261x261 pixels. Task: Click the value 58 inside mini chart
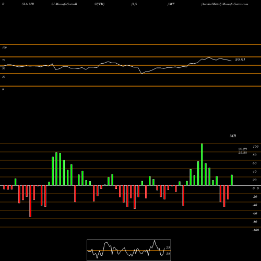tap(168, 254)
